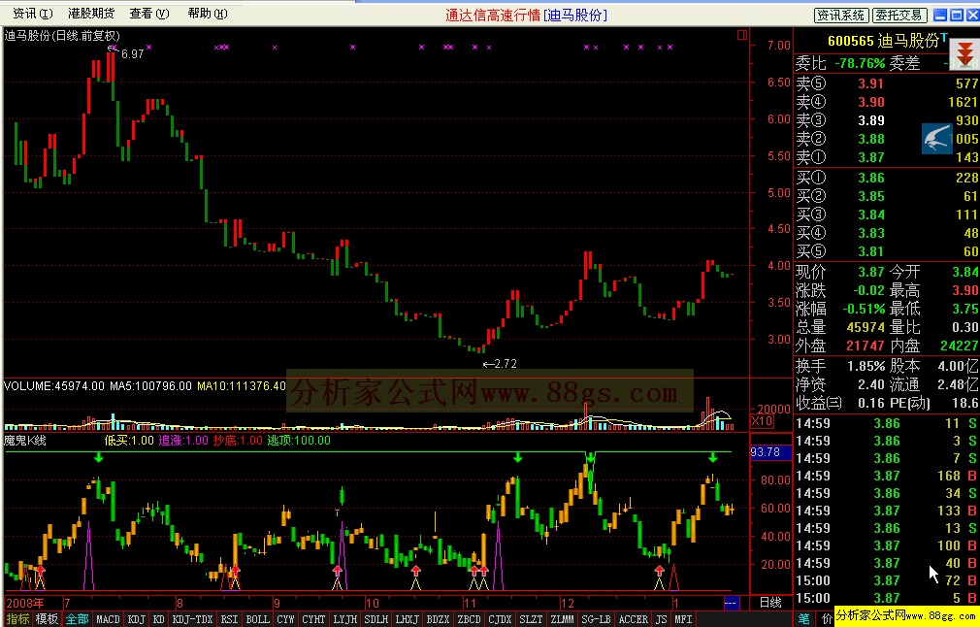Viewport: 980px width, 627px height.
Task: Click the MA5:100796.00 label
Action: (150, 385)
